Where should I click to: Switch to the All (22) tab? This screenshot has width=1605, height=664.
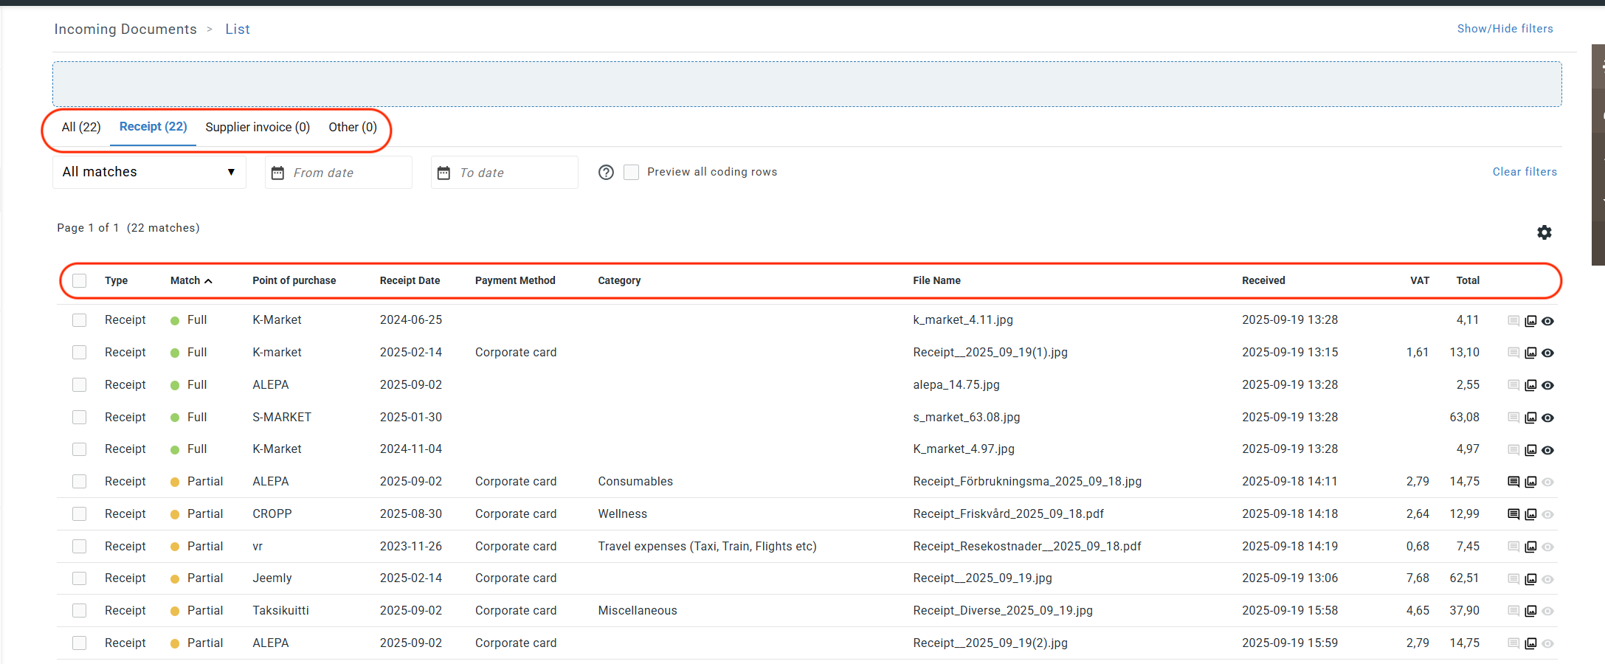pos(81,128)
